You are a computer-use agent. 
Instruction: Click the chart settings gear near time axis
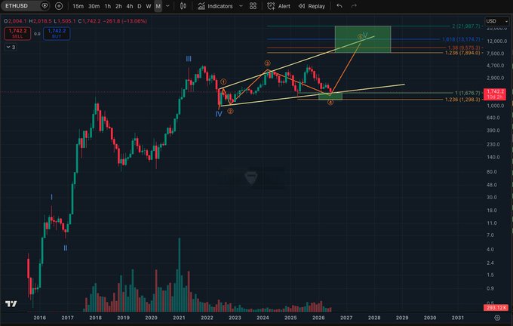point(497,318)
